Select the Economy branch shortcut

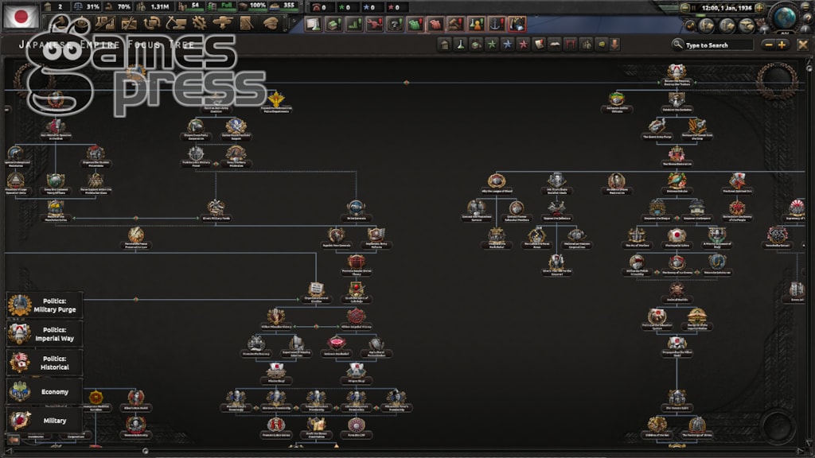coord(45,391)
